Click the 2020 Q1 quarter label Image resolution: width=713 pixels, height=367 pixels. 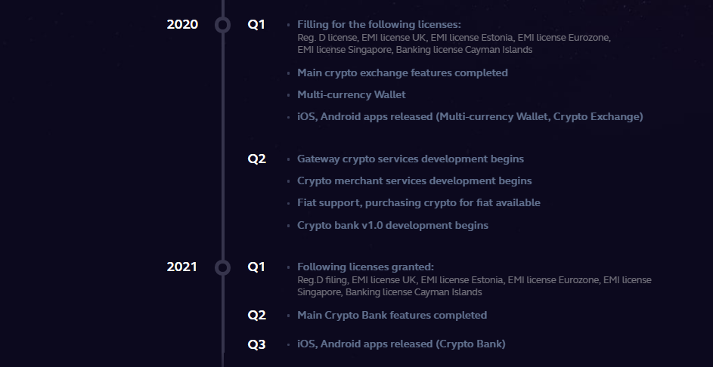[256, 24]
